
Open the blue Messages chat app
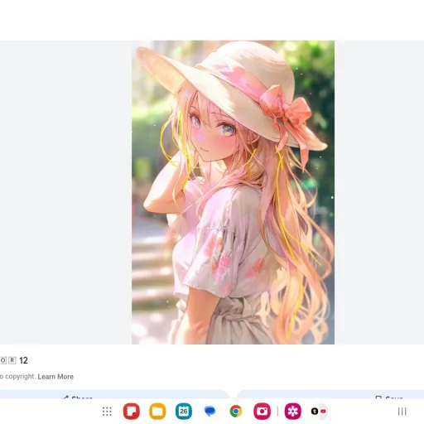(210, 412)
